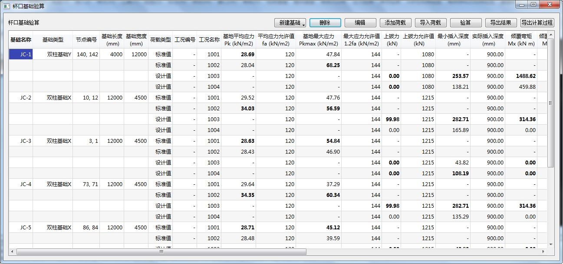The width and height of the screenshot is (563, 264).
Task: Click the 基础名称 column header
Action: [x=20, y=40]
